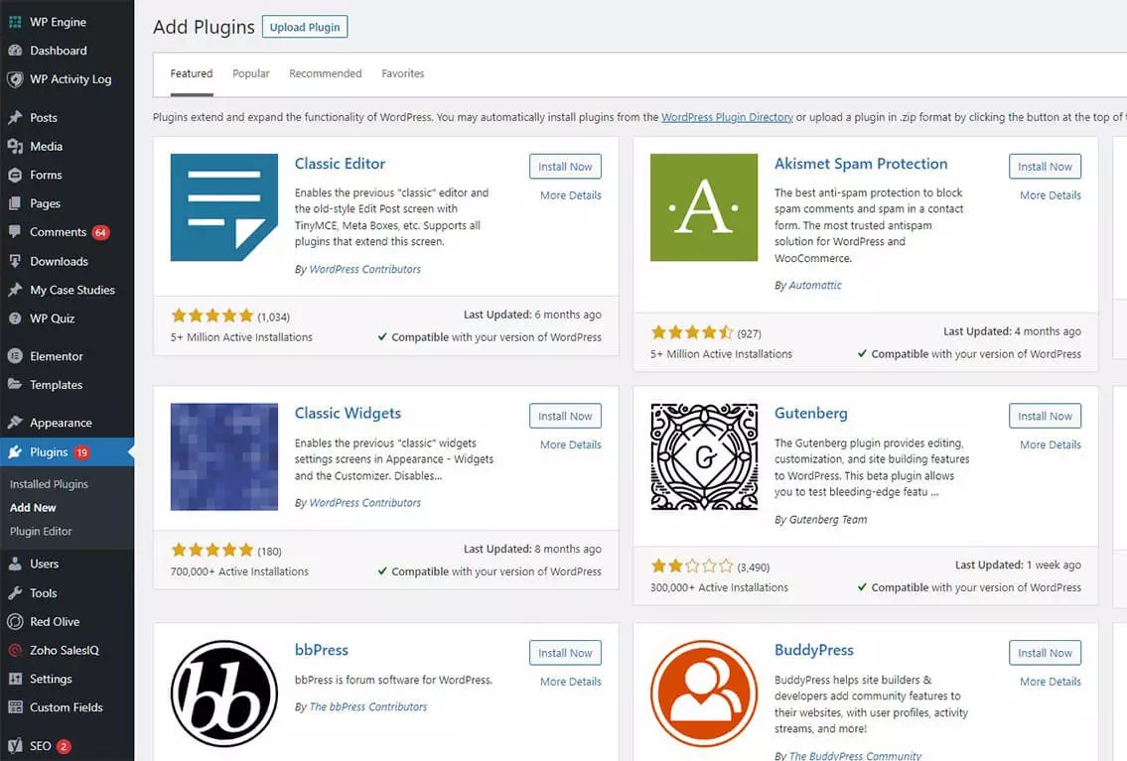Click the Media library icon

pyautogui.click(x=15, y=147)
